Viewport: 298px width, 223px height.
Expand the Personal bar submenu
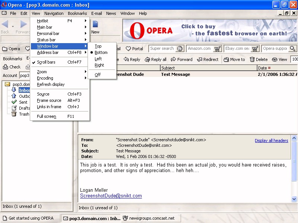[60, 33]
